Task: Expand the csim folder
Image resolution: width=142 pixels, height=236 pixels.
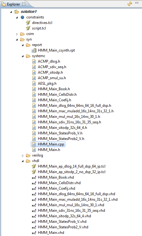Action: click(17, 34)
